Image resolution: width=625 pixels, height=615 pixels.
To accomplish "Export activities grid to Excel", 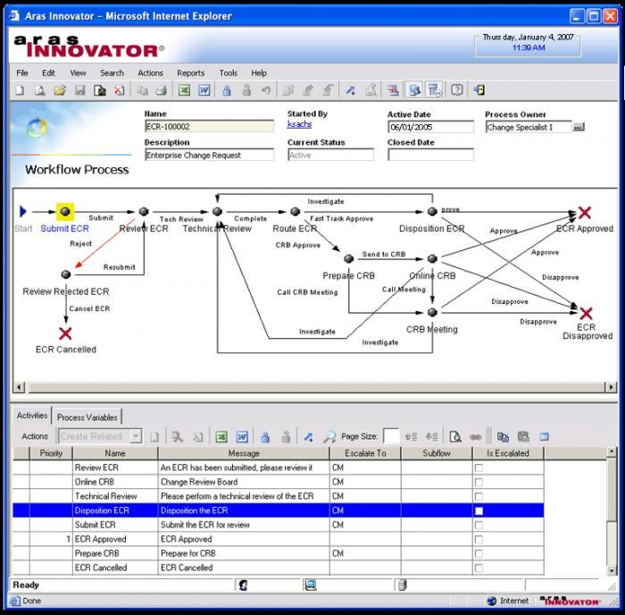I will pyautogui.click(x=221, y=436).
